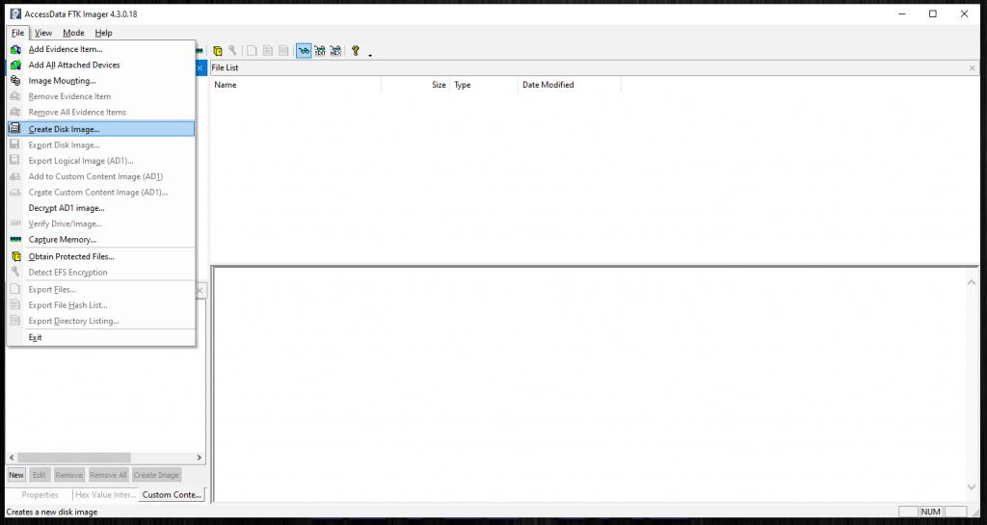This screenshot has height=525, width=987.
Task: Click Export Logical Image (AD1) entry
Action: pos(100,160)
